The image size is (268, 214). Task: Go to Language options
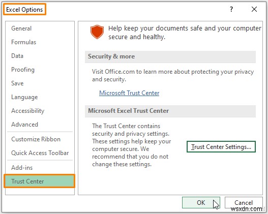tap(24, 97)
